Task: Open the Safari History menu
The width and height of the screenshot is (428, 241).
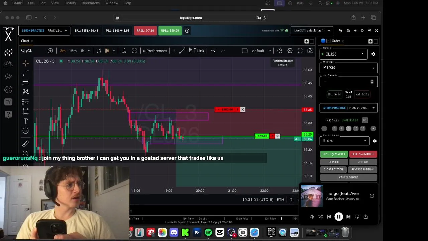Action: tap(70, 3)
